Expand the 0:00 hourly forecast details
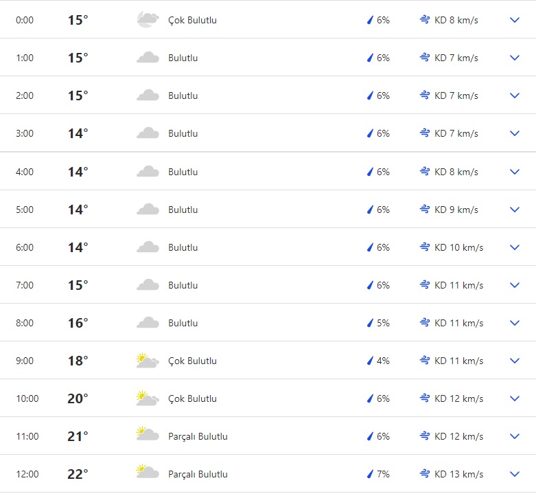 515,20
